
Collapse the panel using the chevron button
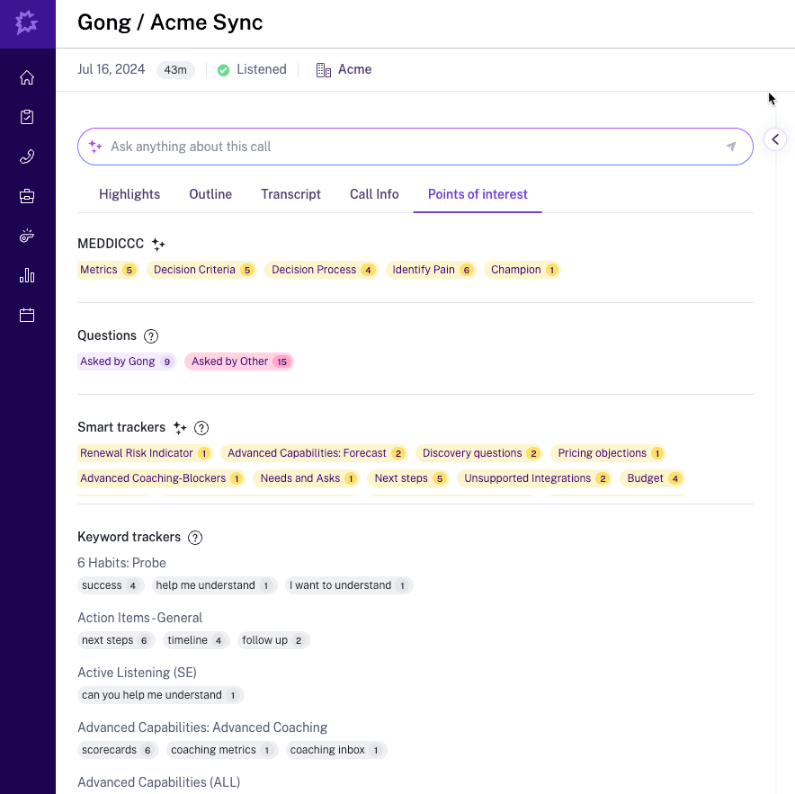coord(775,139)
